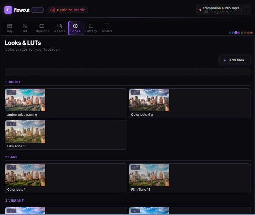
Task: Click the LUT badge on Color Luts 1
Action: (11, 167)
